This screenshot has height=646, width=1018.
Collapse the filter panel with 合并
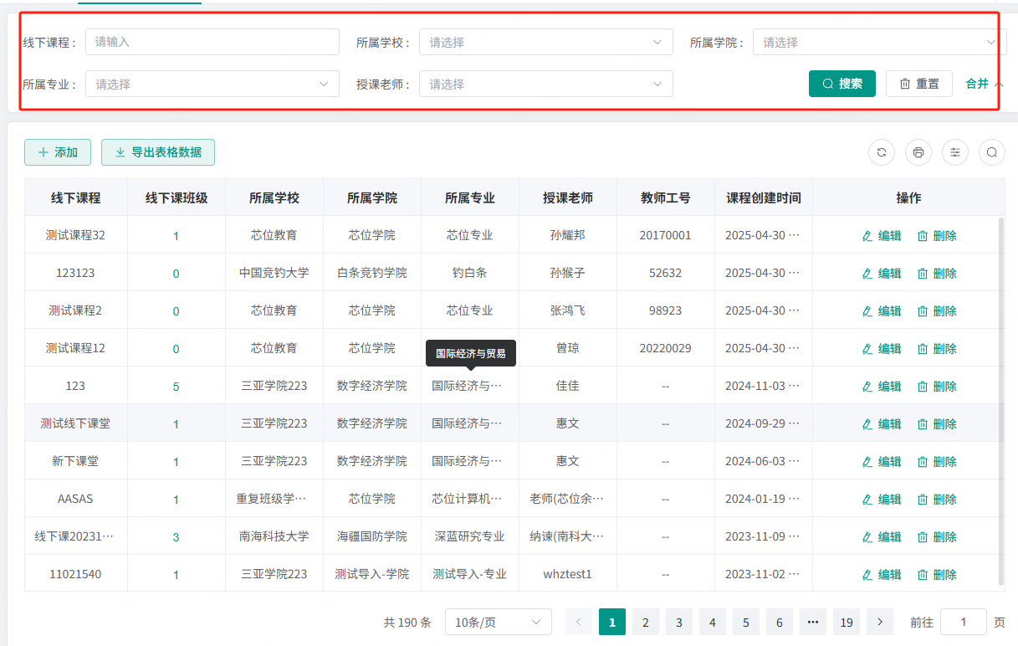[984, 84]
